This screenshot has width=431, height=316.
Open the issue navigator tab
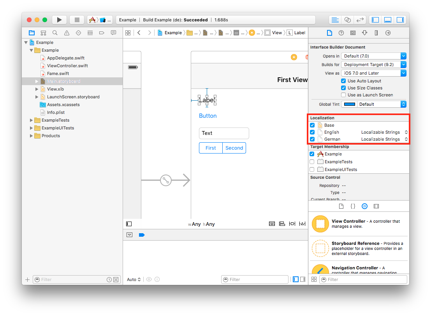pos(67,33)
